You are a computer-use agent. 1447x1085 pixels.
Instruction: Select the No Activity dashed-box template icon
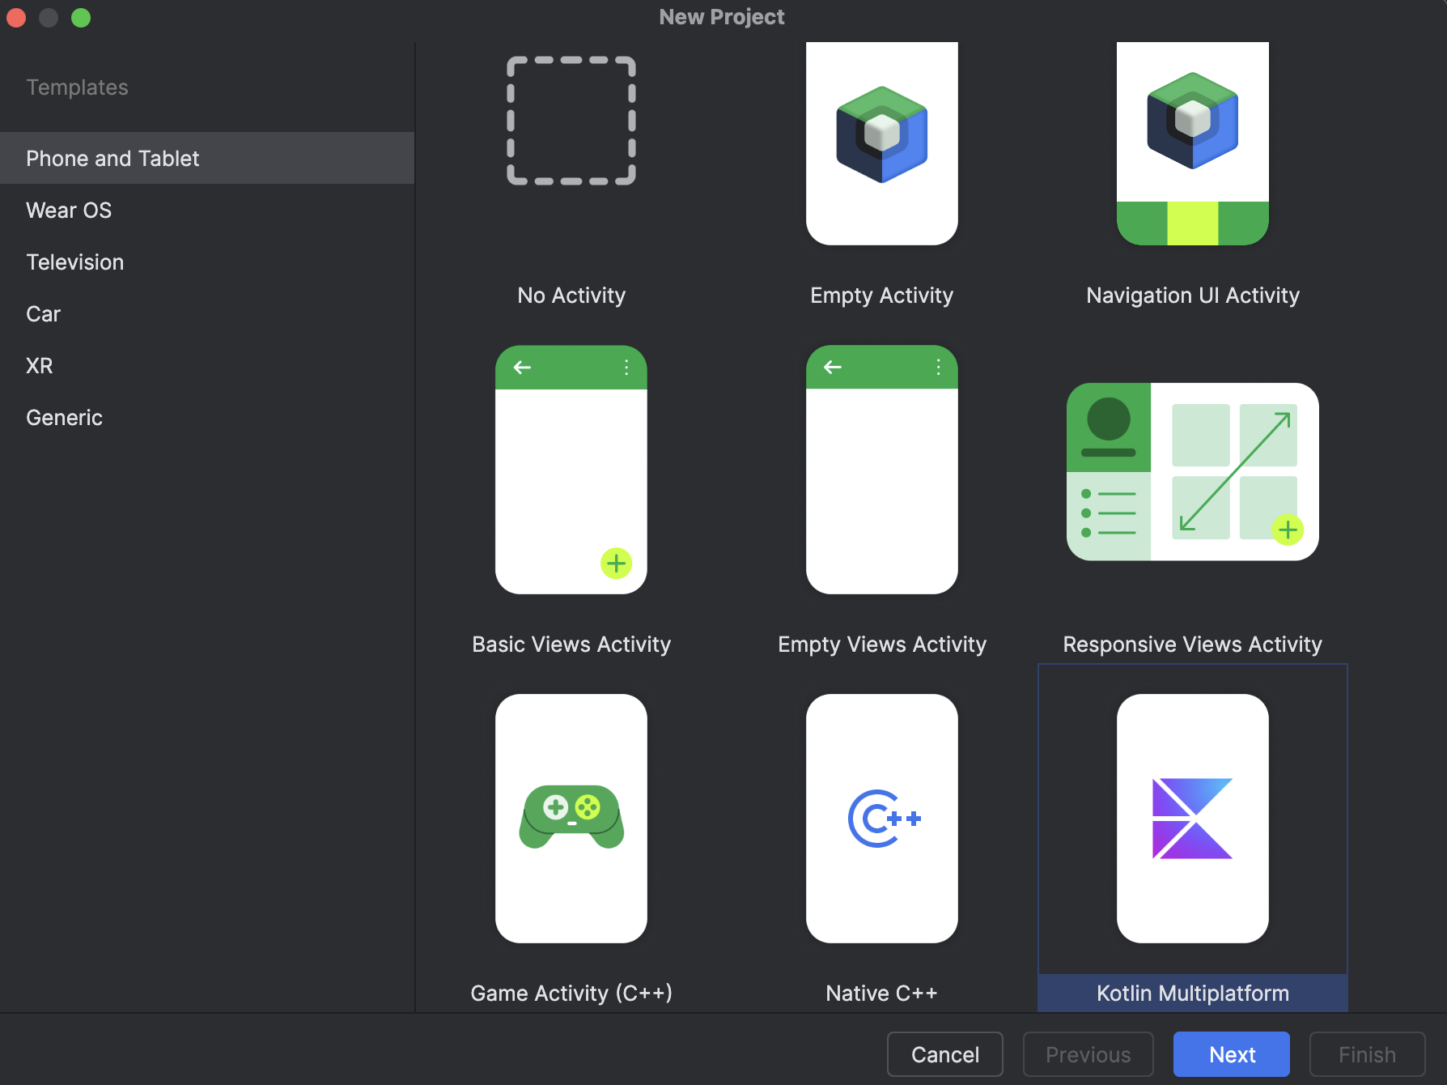[x=571, y=121]
